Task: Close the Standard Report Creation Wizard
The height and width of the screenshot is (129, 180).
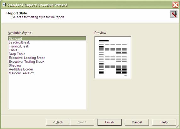Action: click(x=175, y=5)
